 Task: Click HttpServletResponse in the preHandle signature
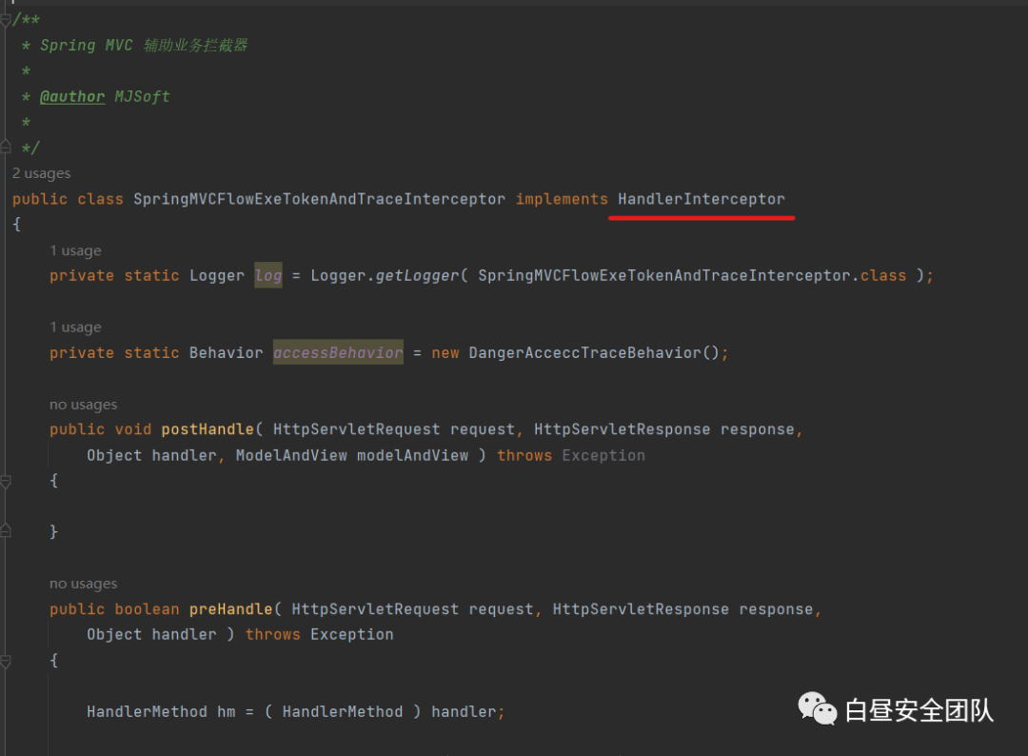coord(641,609)
